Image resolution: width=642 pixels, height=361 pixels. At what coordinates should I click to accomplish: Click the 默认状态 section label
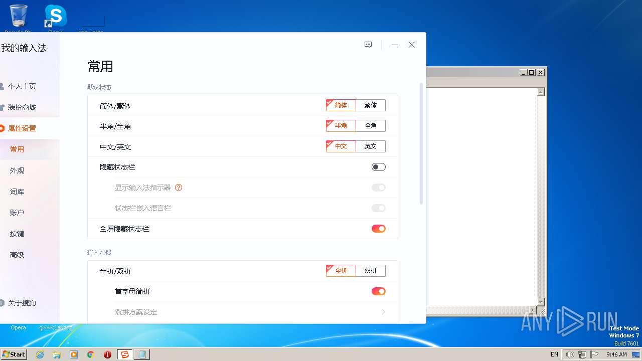point(99,87)
